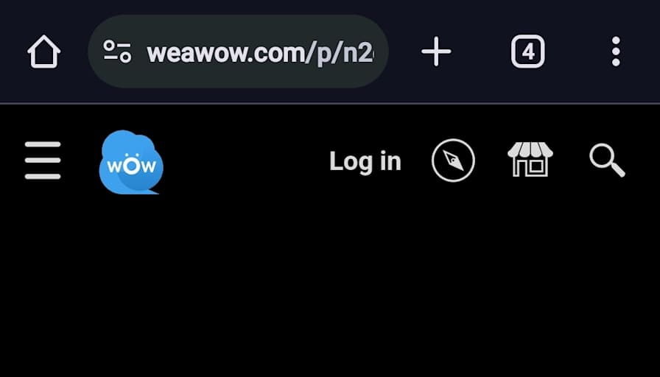
Task: Click the magnifying glass search icon
Action: 608,161
